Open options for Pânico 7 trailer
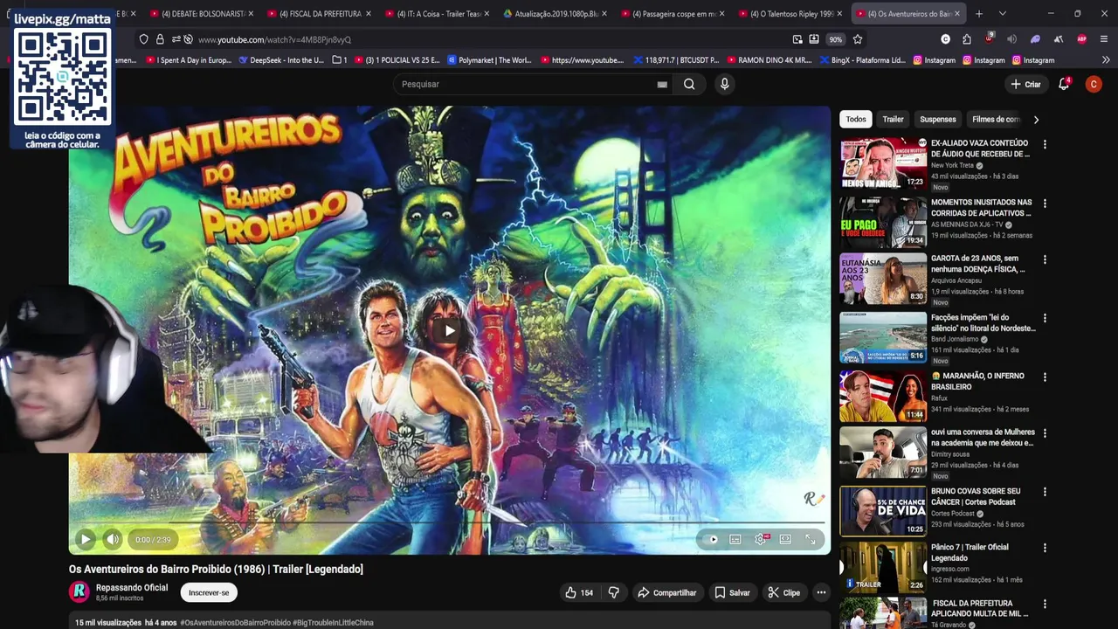This screenshot has width=1118, height=629. [x=1045, y=549]
